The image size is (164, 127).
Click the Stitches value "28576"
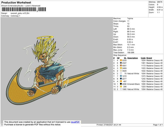(160, 2)
